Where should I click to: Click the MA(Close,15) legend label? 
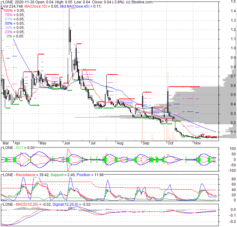tap(36, 6)
